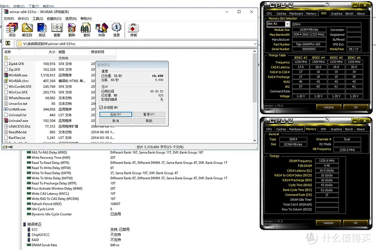
Task: Select the RarFiles.lst file row
Action: pyautogui.click(x=60, y=138)
